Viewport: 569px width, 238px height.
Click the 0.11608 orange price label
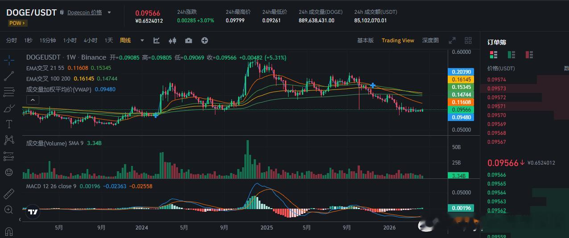click(x=461, y=102)
